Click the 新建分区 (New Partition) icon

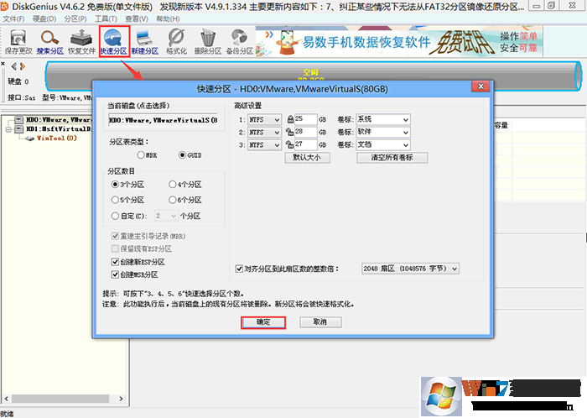click(x=144, y=40)
